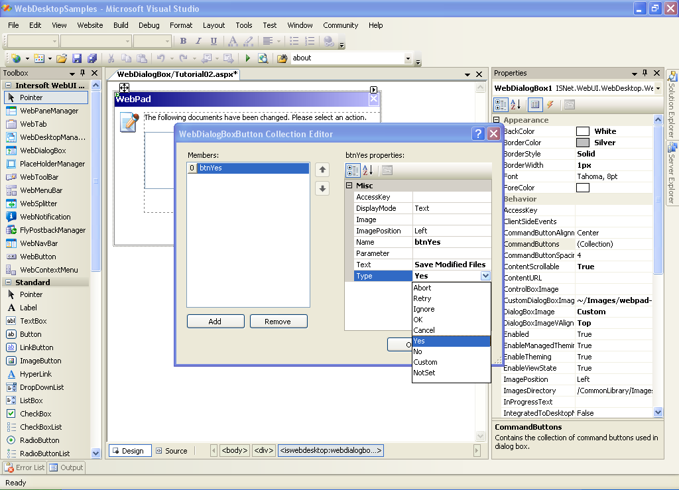Show Events with the lightning bolt icon
This screenshot has width=679, height=490.
[550, 105]
